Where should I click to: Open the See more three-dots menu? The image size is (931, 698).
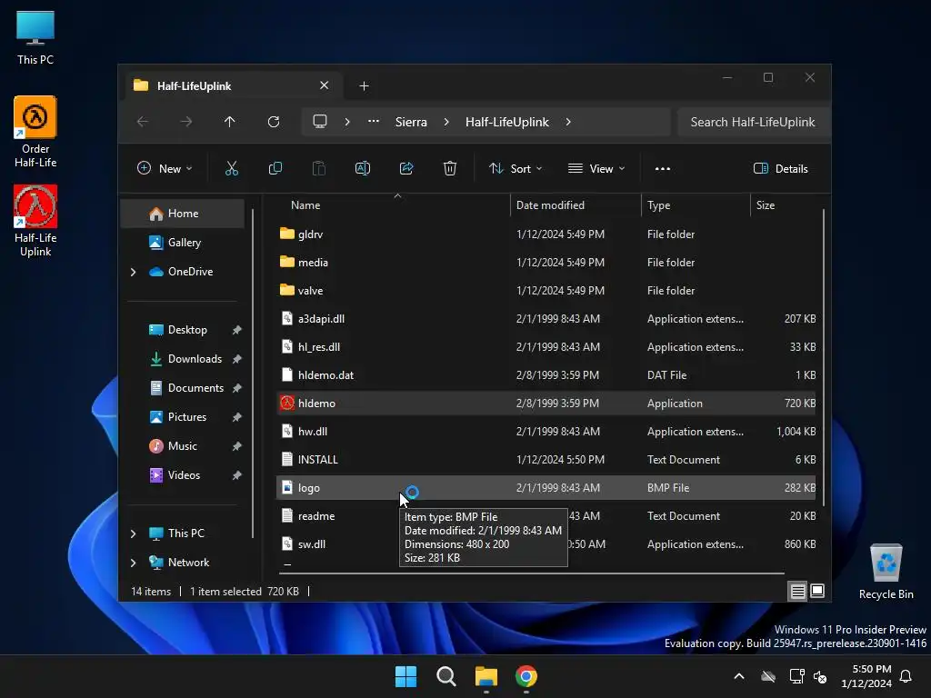663,168
